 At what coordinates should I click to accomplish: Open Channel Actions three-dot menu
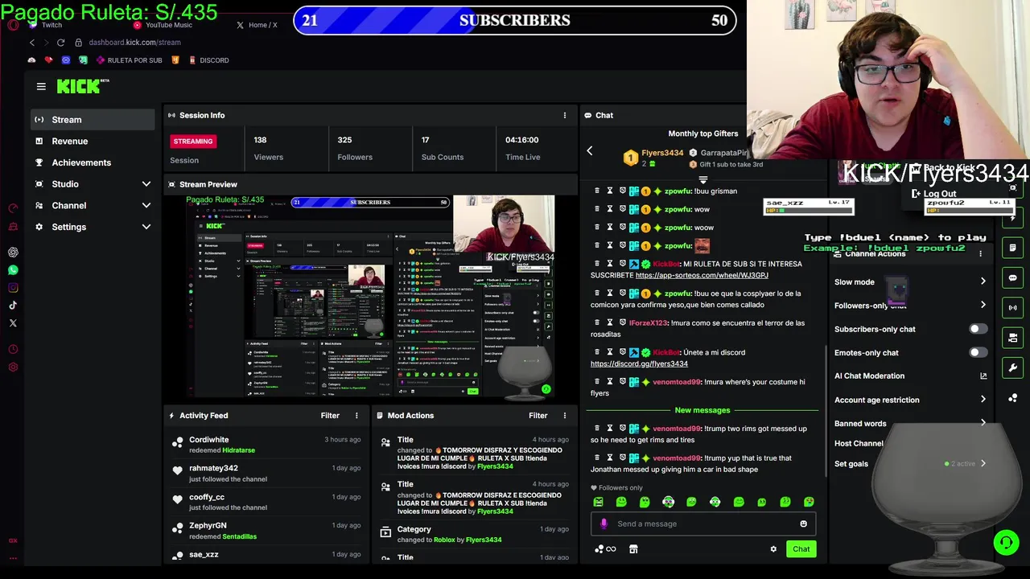tap(980, 254)
